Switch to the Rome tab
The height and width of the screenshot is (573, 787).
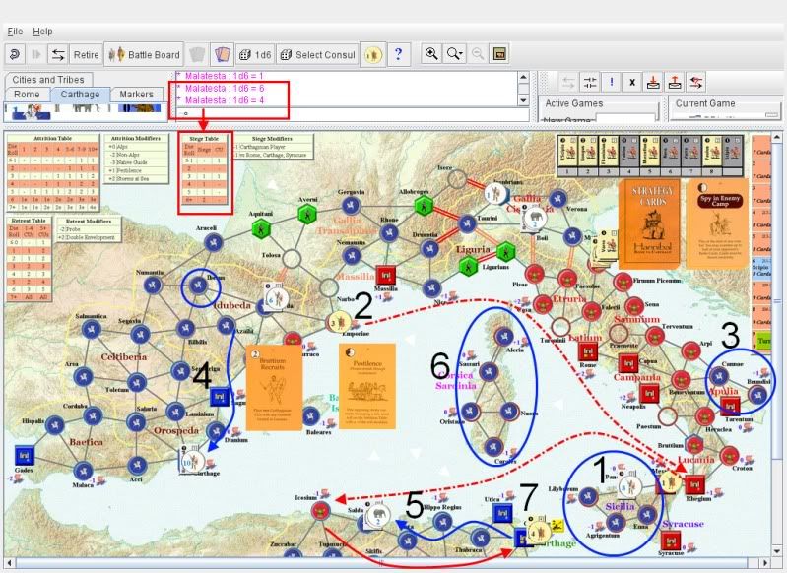click(27, 94)
